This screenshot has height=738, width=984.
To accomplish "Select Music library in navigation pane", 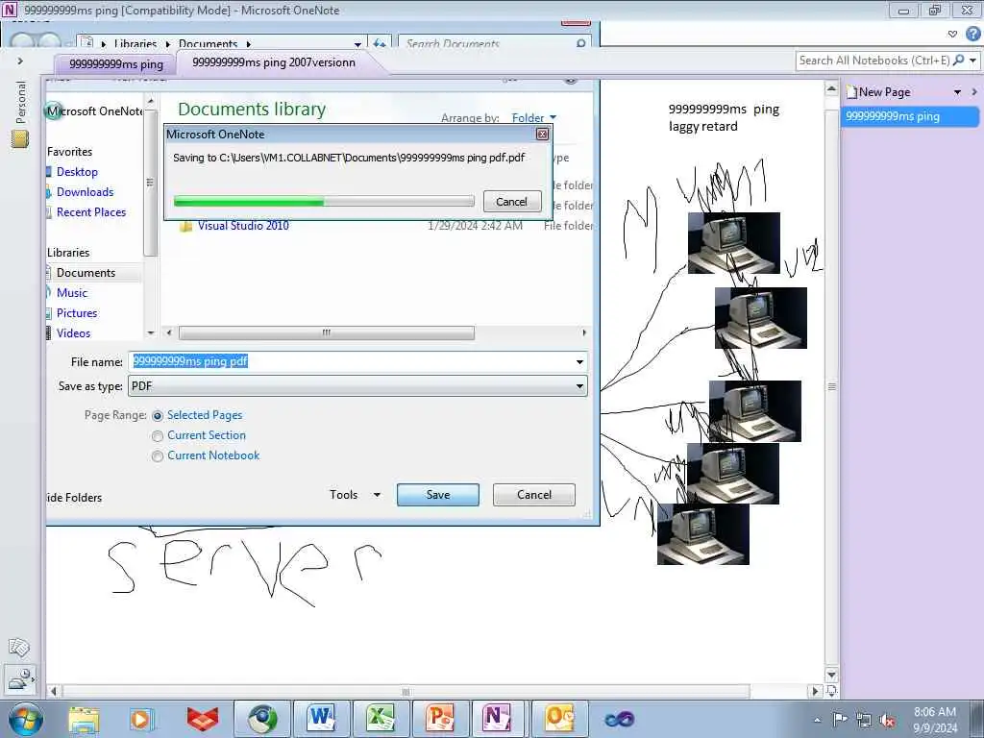I will pyautogui.click(x=72, y=293).
